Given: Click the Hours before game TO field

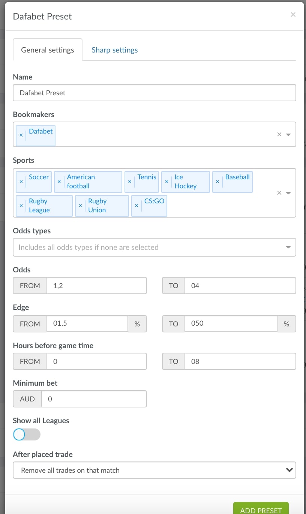Looking at the screenshot, I should pyautogui.click(x=240, y=361).
